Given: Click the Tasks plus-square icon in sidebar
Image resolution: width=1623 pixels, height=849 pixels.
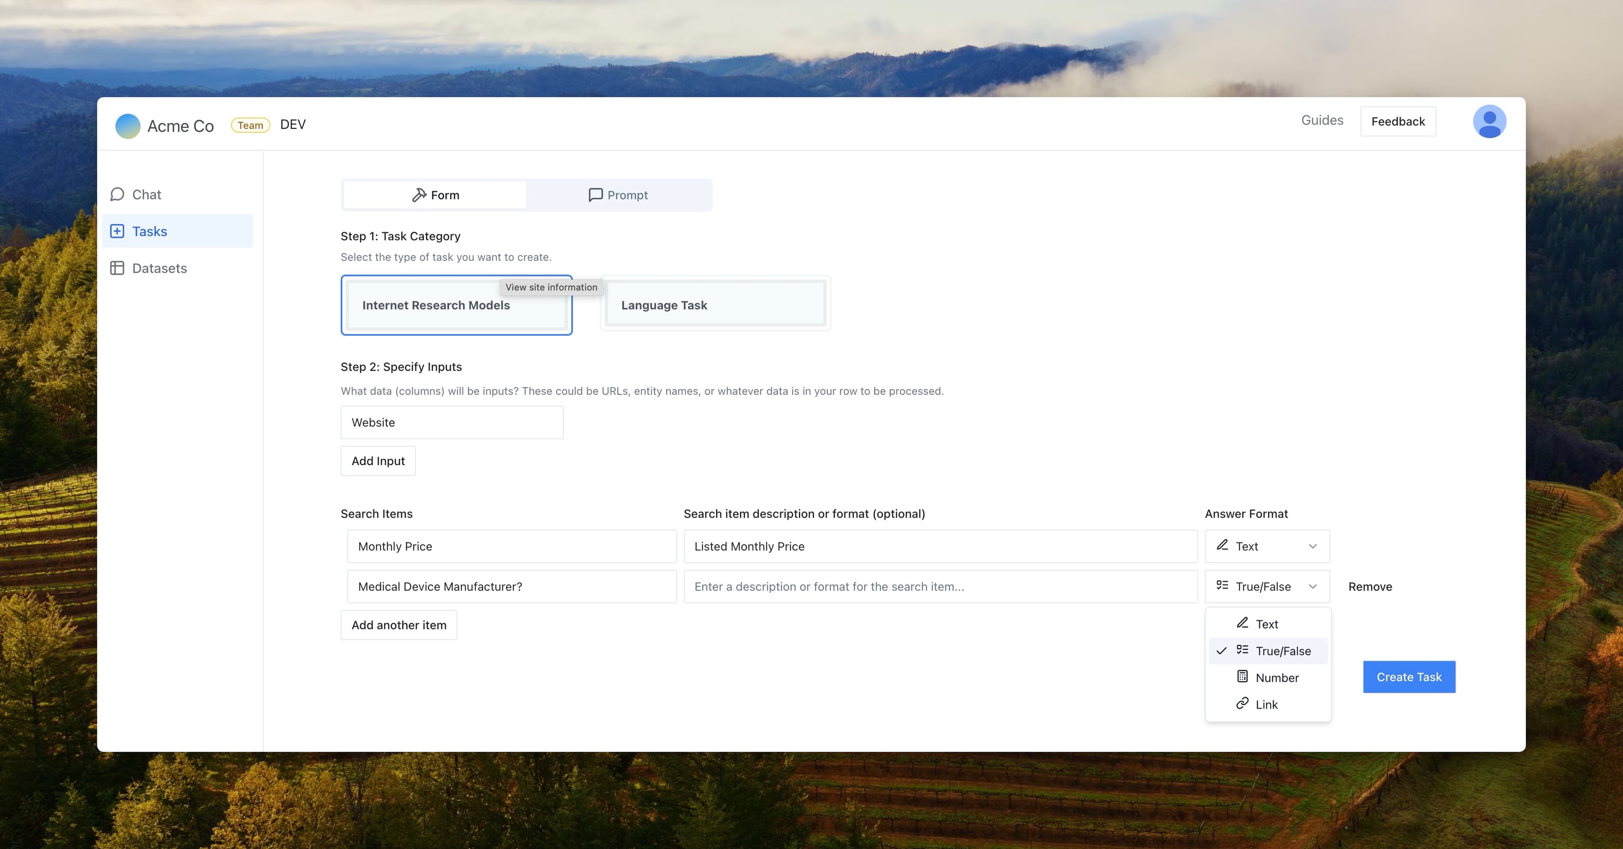Looking at the screenshot, I should [117, 231].
